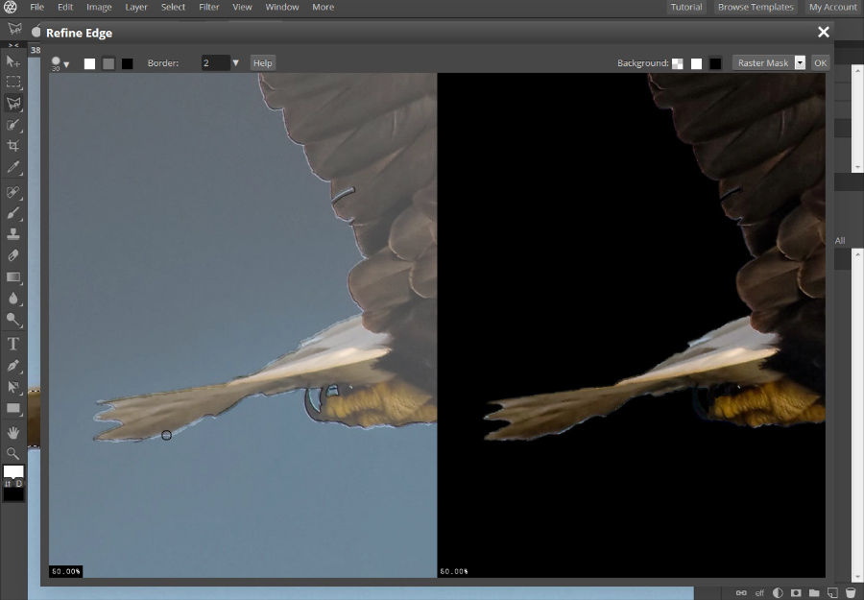Viewport: 864px width, 600px height.
Task: Expand the Border value dropdown arrow
Action: coord(236,62)
